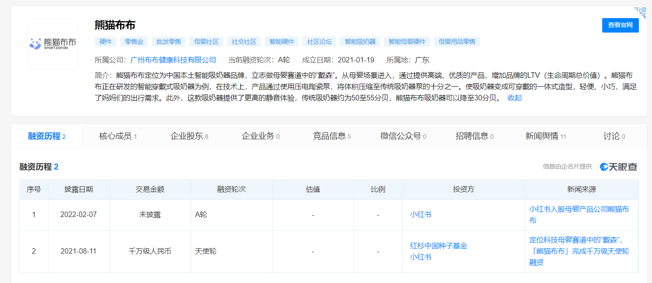This screenshot has height=283, width=652.
Task: Click the 信息由企名片提供 source note
Action: [x=567, y=167]
